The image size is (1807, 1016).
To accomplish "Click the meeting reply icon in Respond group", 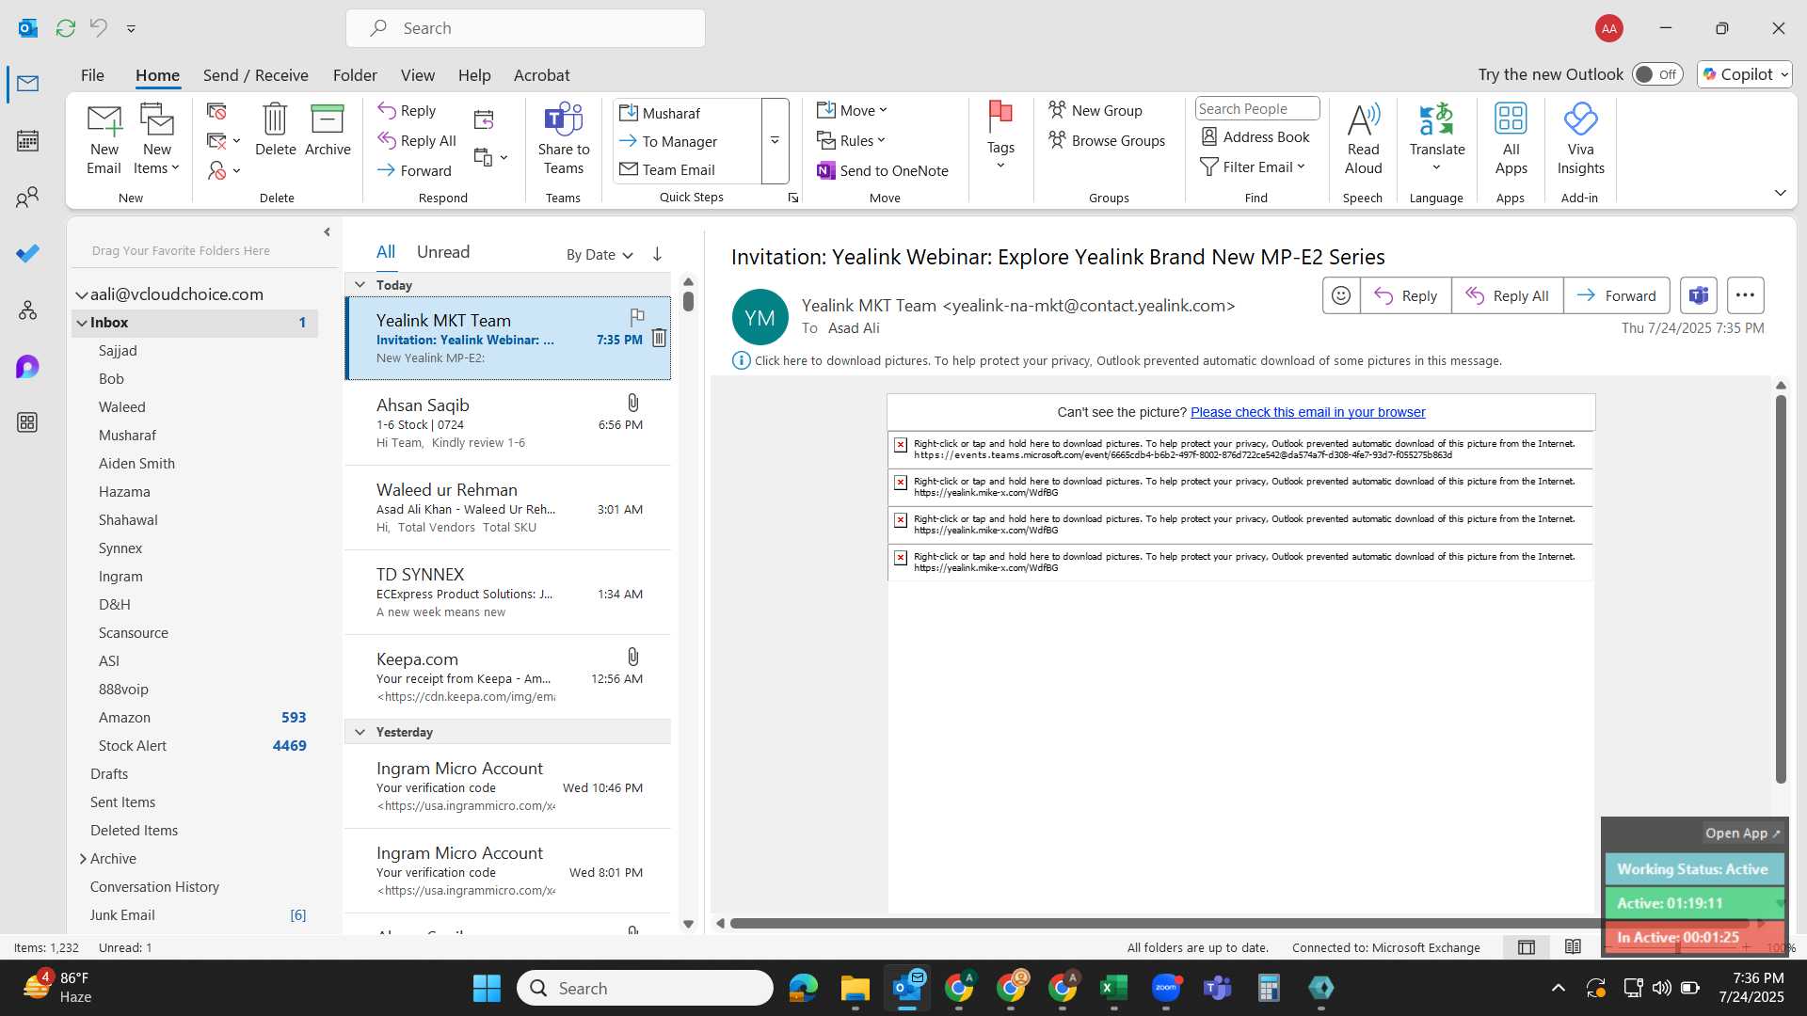I will click(x=484, y=119).
